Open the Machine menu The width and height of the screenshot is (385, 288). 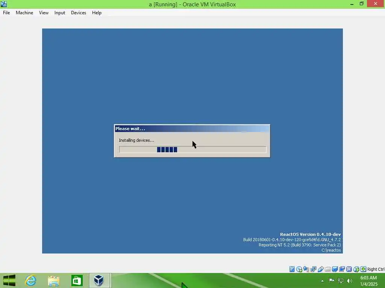(24, 13)
